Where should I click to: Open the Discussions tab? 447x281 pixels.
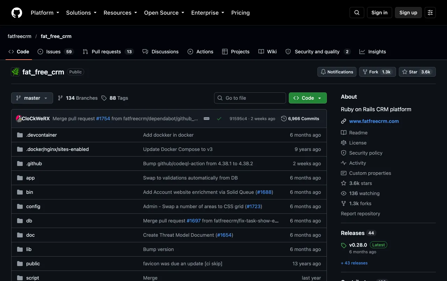(x=161, y=52)
